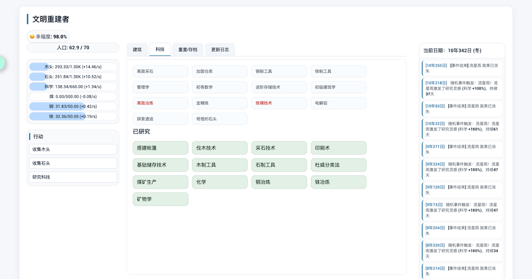Click the green circle at left edge
This screenshot has width=532, height=279.
[x=1, y=62]
